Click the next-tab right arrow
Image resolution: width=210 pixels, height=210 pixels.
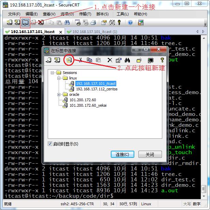203,32
